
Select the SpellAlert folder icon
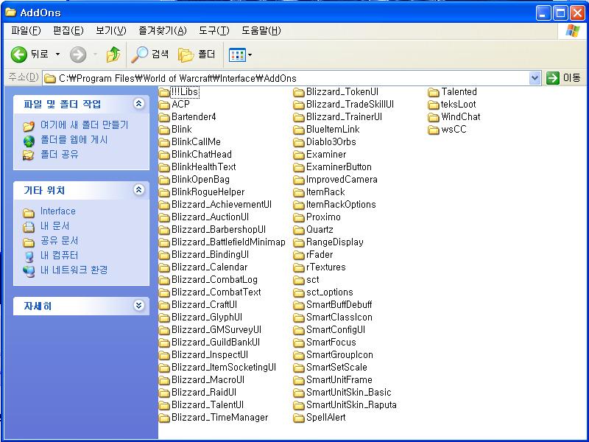(299, 418)
